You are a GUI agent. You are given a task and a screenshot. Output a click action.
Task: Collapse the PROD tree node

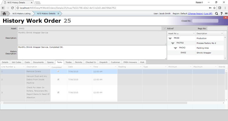tap(170, 38)
